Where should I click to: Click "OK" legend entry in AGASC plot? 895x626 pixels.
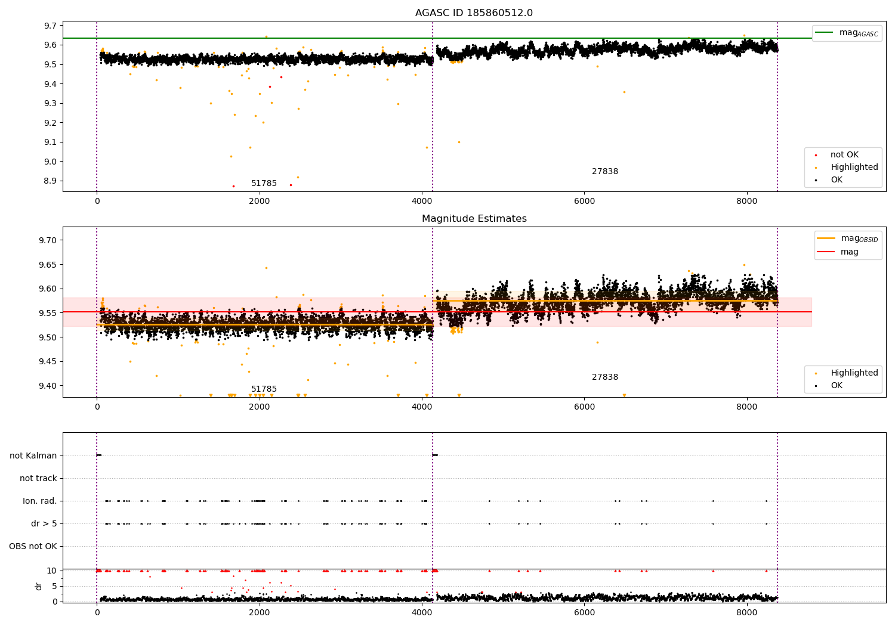point(837,180)
